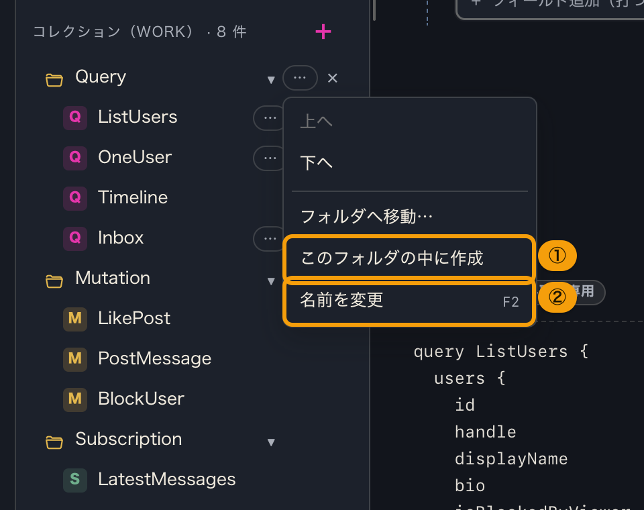Screen dimensions: 644x510
Task: Open the LikePost mutation
Action: pos(134,319)
